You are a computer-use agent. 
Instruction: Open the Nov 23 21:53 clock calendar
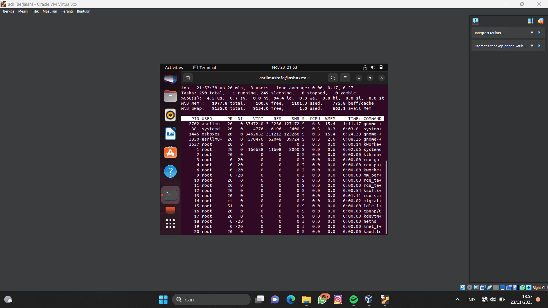click(x=285, y=68)
